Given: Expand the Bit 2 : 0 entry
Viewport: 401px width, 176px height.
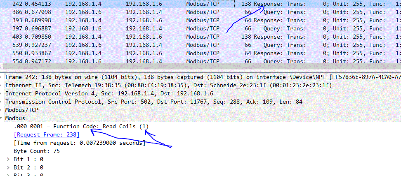Looking at the screenshot, I should (x=9, y=167).
